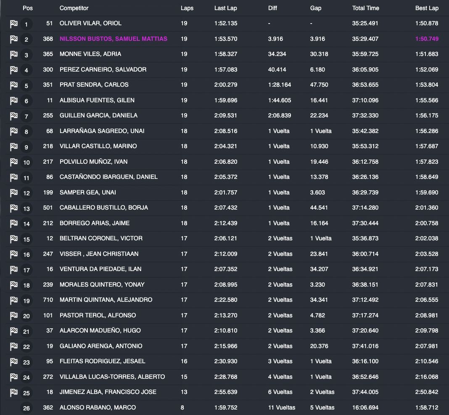This screenshot has width=449, height=415.
Task: Click the highlighted fastest lap 1:50.749
Action: pyautogui.click(x=427, y=39)
